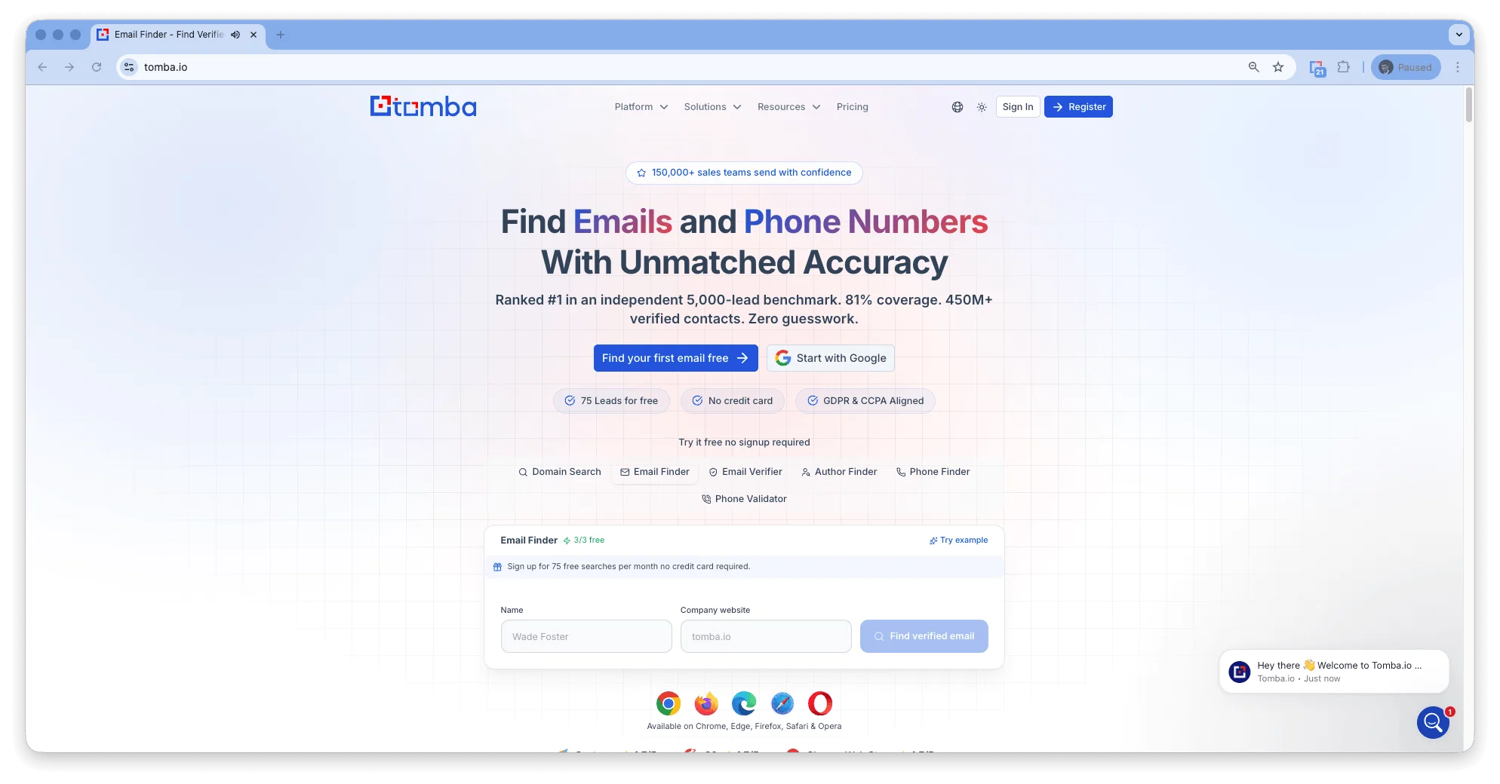Switch to the Email Verifier tab
This screenshot has width=1500, height=784.
click(x=745, y=472)
